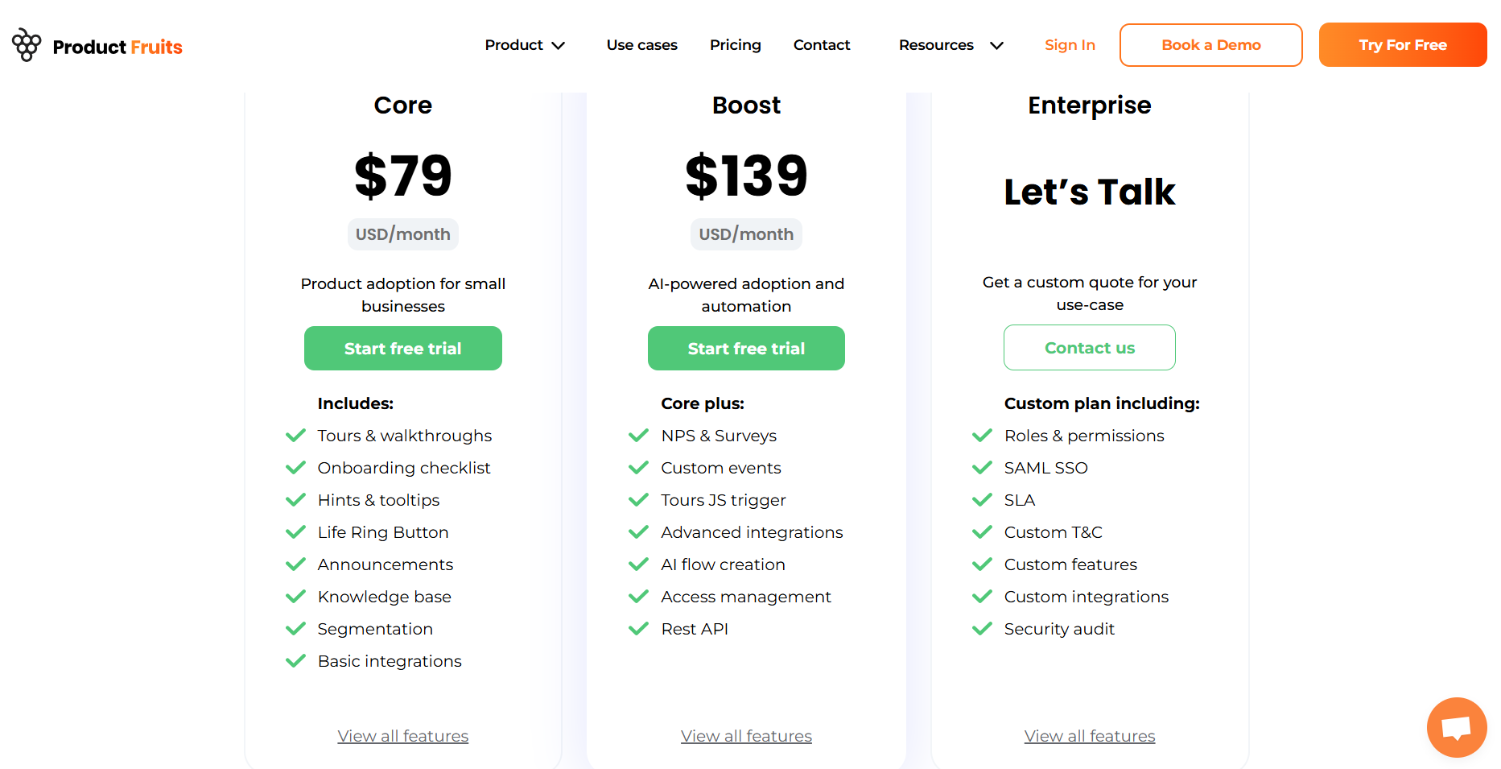Click the Sign In link
This screenshot has height=769, width=1501.
[x=1070, y=45]
